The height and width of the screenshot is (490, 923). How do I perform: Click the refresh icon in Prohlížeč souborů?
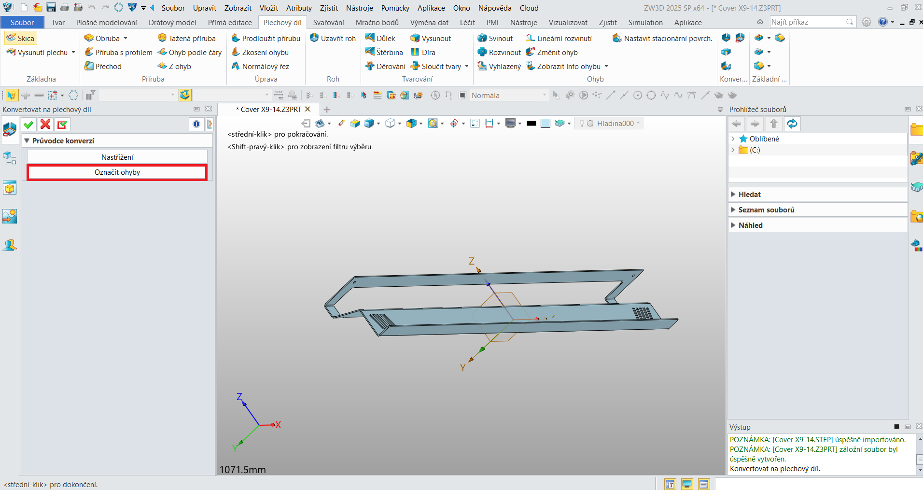tap(792, 124)
